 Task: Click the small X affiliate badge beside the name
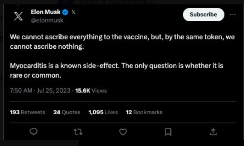pyautogui.click(x=73, y=12)
